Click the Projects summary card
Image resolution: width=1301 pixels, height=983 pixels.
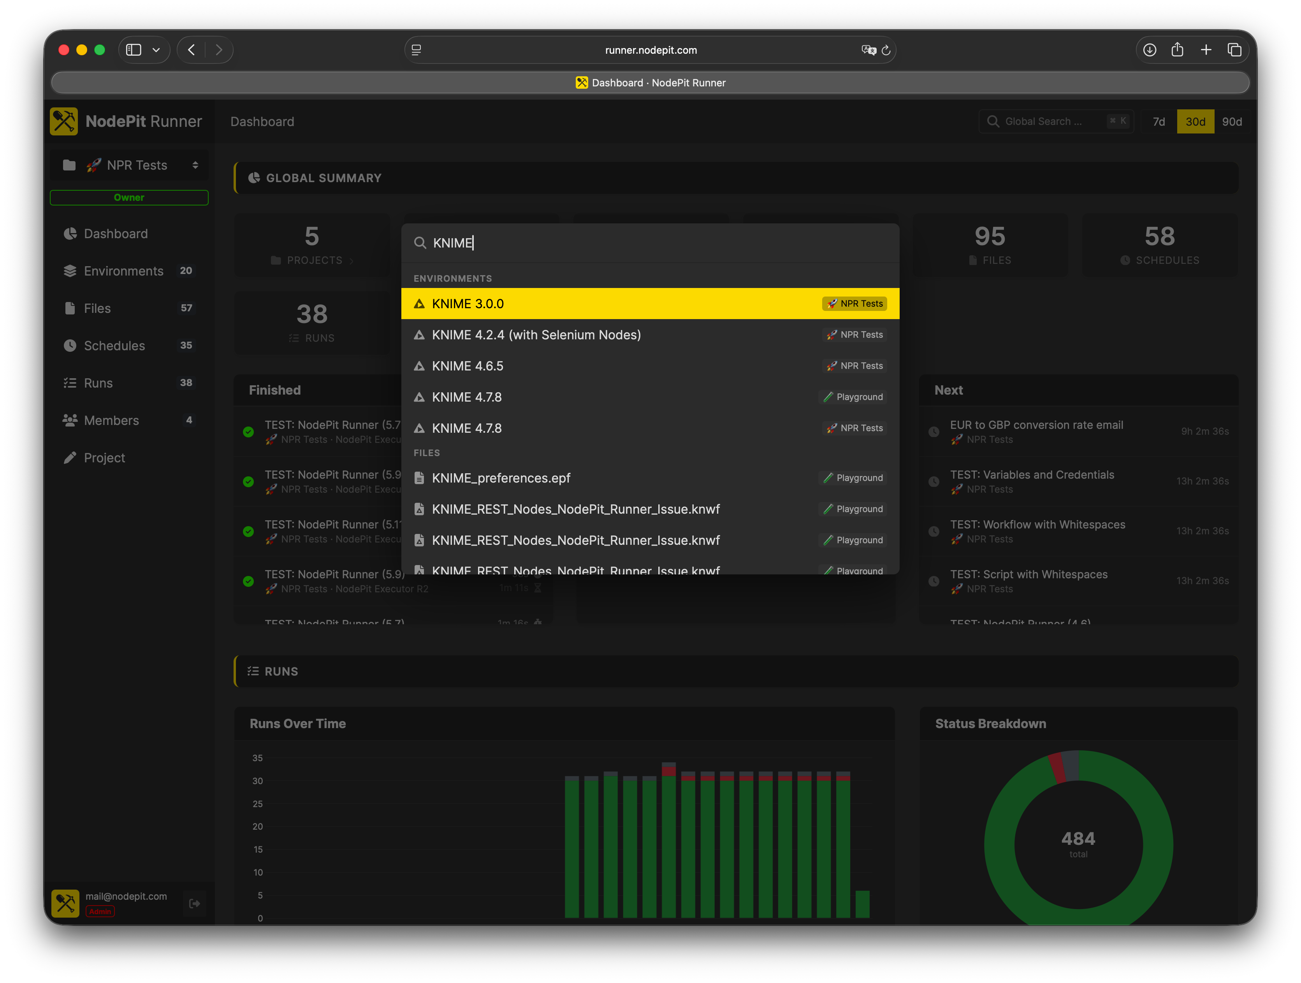[312, 244]
